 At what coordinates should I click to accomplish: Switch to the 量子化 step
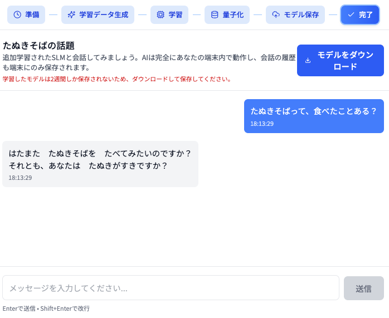tap(227, 14)
